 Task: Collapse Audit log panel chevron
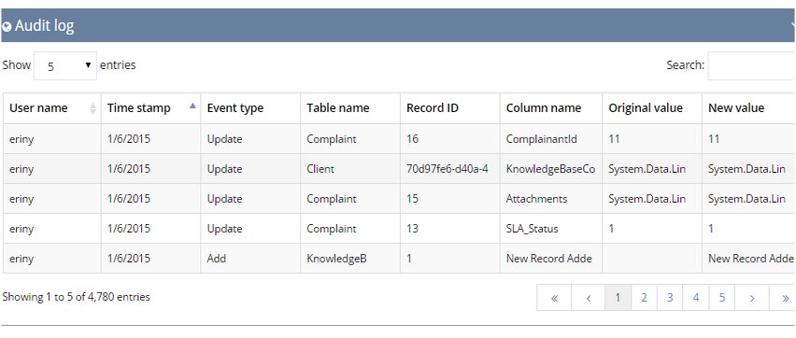pos(793,25)
